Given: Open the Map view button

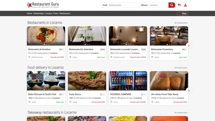Looking at the screenshot, I should pyautogui.click(x=182, y=13).
